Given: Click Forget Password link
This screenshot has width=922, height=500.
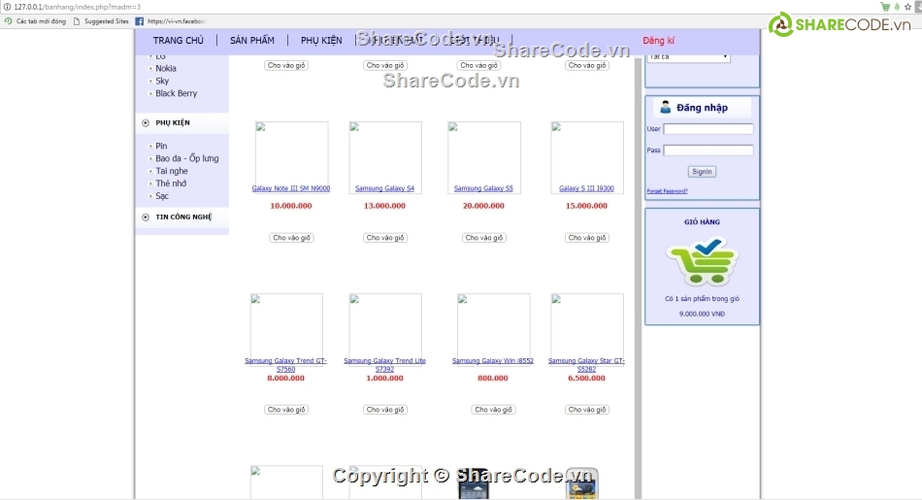Looking at the screenshot, I should 667,191.
